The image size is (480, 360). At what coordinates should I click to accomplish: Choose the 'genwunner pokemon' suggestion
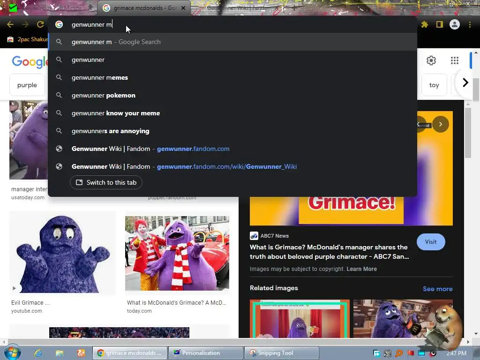[x=232, y=95]
